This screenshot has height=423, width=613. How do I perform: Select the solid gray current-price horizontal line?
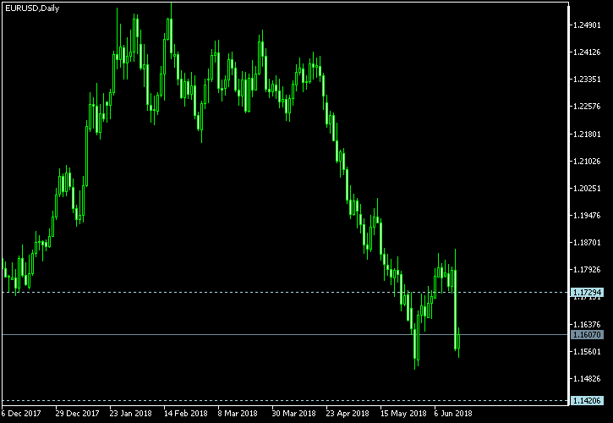[x=286, y=334]
